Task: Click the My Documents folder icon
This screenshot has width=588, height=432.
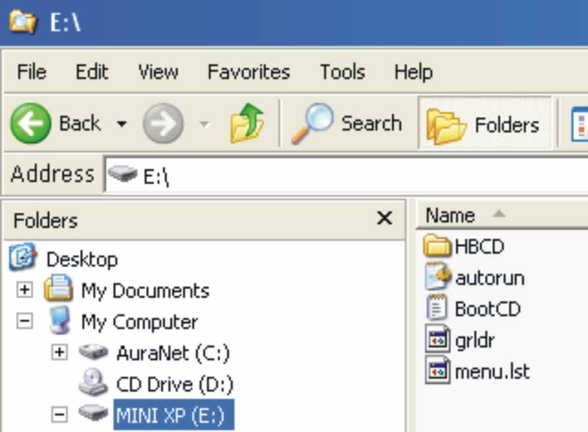Action: coord(59,288)
